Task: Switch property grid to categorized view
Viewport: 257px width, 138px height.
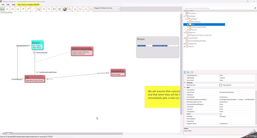Action: pyautogui.click(x=185, y=72)
